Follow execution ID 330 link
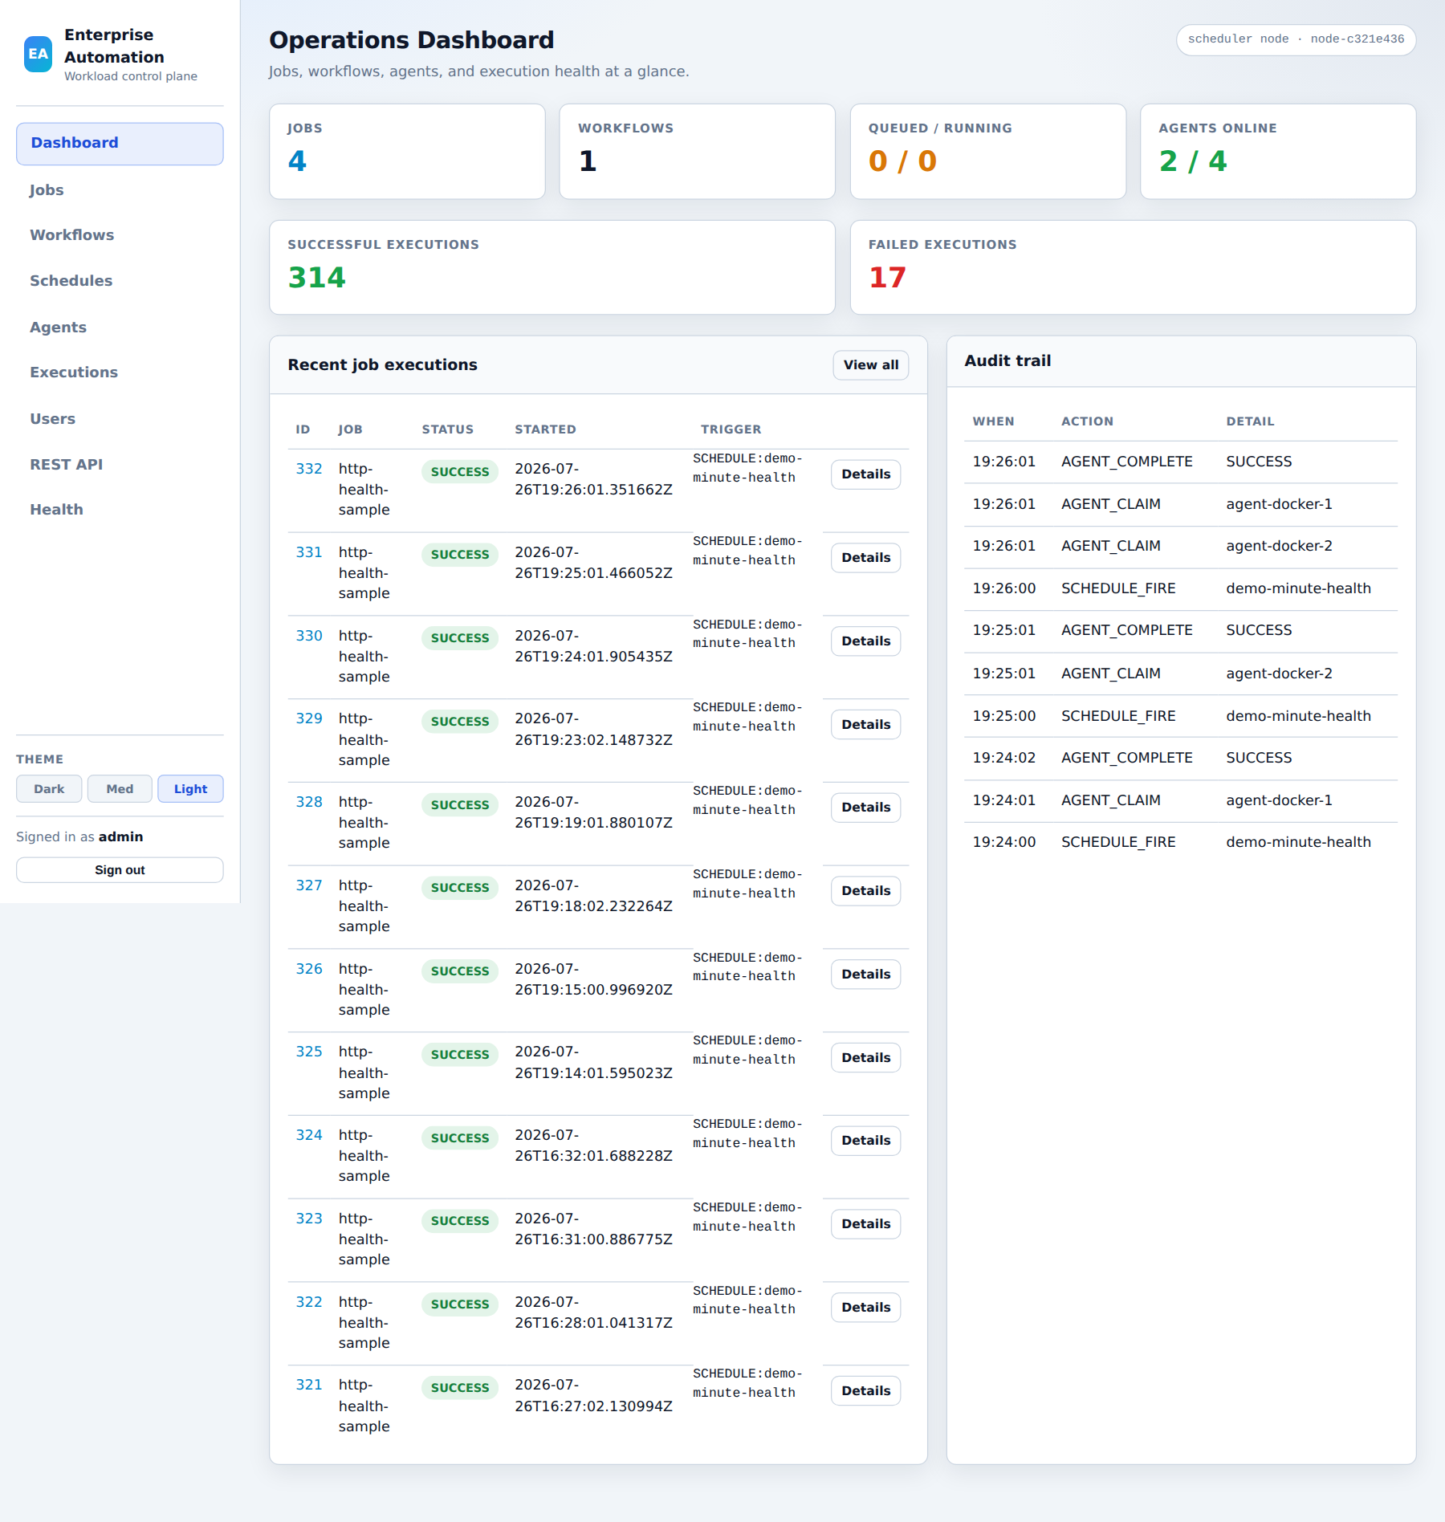Viewport: 1445px width, 1522px height. coord(309,636)
